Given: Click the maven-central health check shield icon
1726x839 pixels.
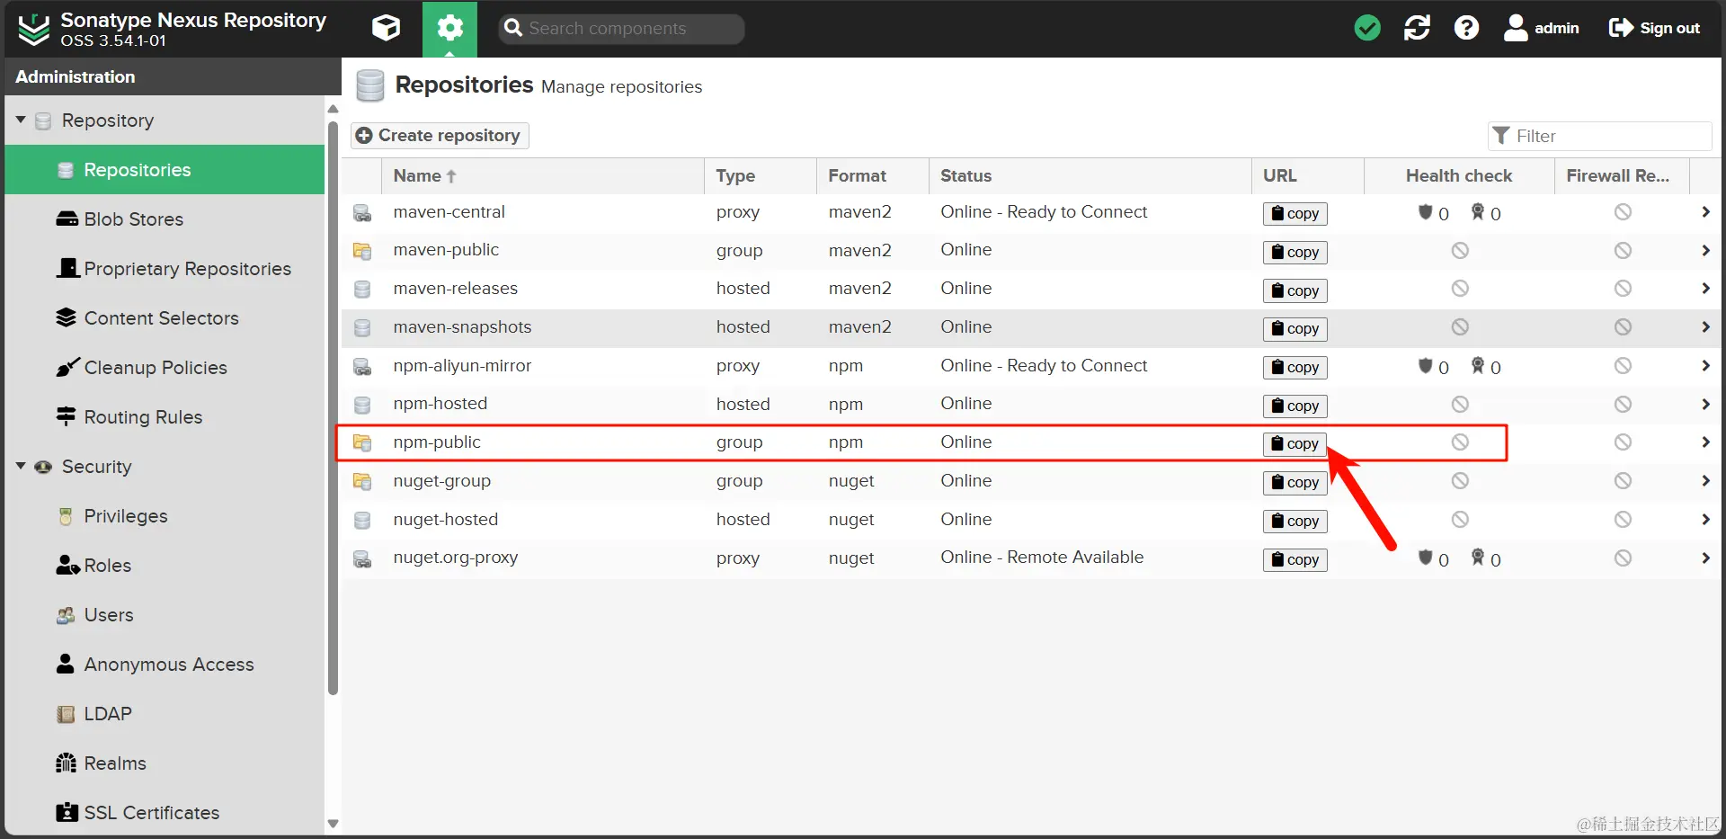Looking at the screenshot, I should pyautogui.click(x=1425, y=212).
